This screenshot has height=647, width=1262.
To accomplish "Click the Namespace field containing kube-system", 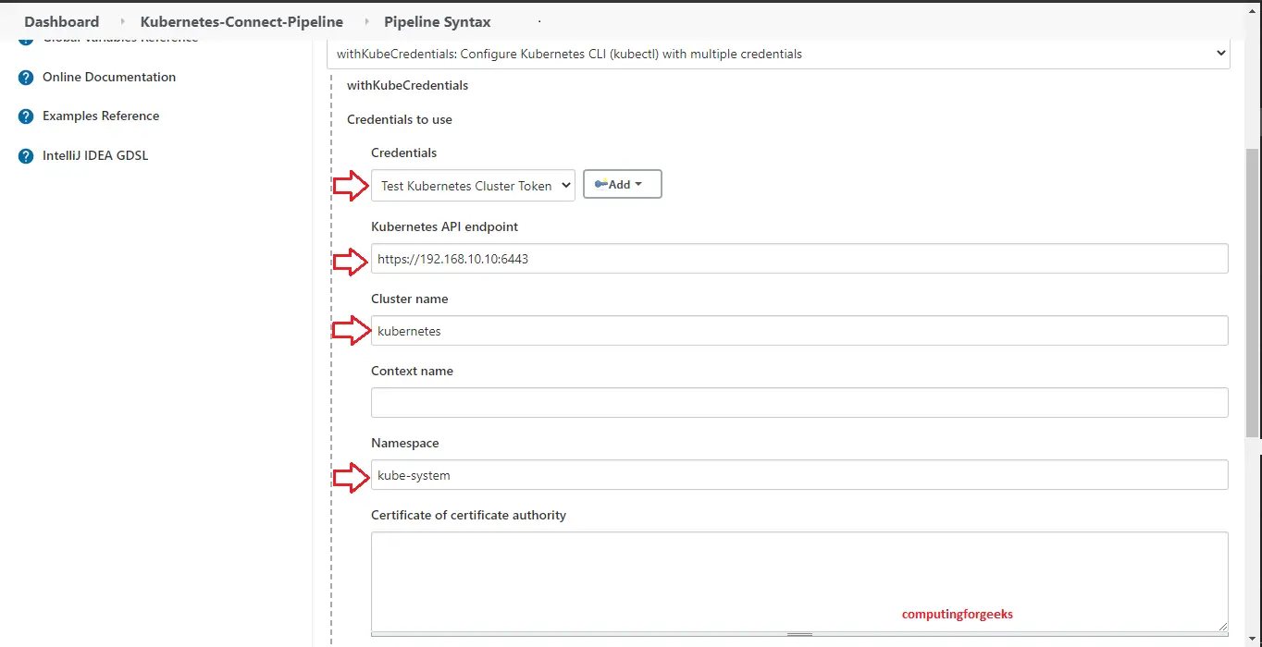I will (798, 475).
